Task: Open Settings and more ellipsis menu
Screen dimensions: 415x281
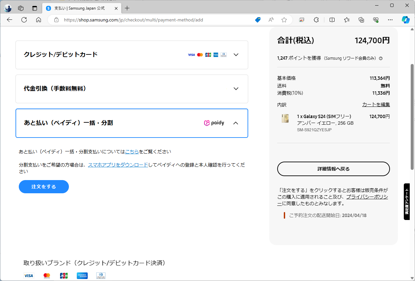Action: click(390, 20)
